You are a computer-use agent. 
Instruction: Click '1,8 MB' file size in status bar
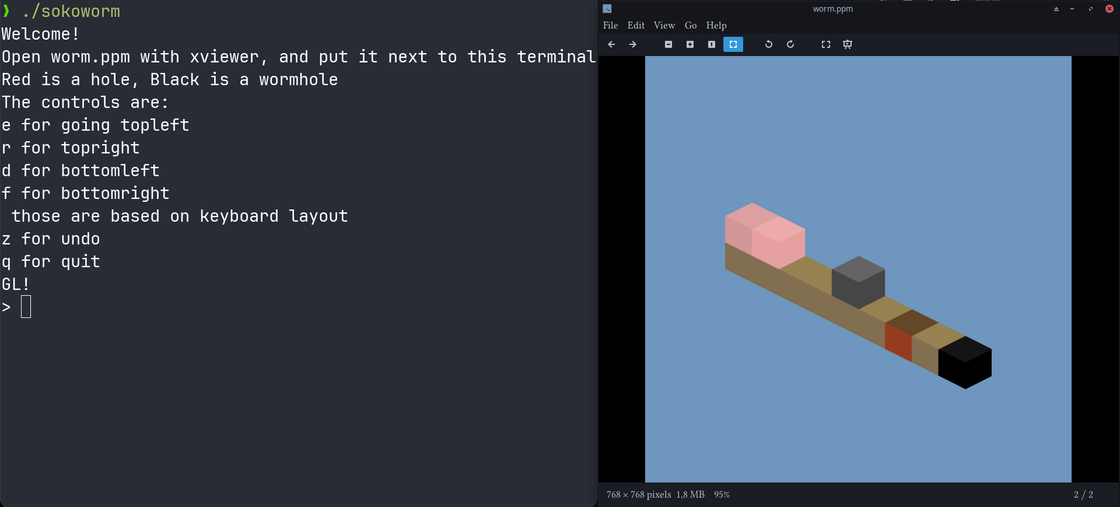690,495
